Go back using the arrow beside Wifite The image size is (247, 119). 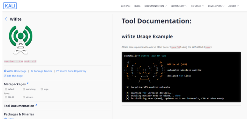(x=6, y=19)
